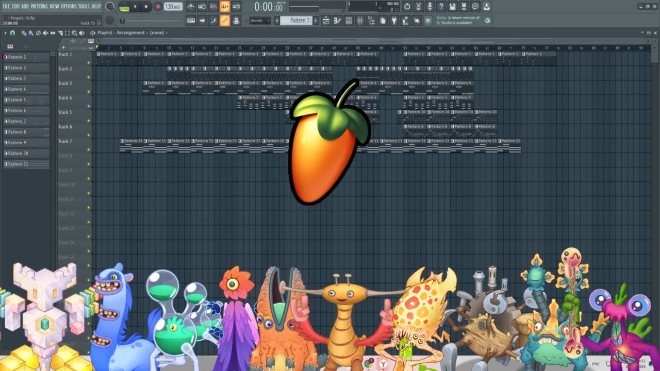The height and width of the screenshot is (371, 660).
Task: Show the channel rack window
Action: pyautogui.click(x=349, y=21)
